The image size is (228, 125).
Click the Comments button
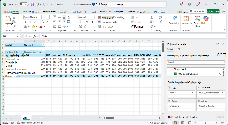197,11
